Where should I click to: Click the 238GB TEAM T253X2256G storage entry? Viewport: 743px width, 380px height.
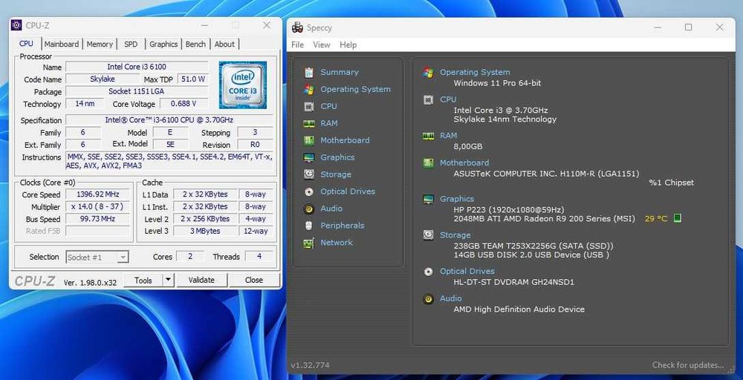coord(533,246)
